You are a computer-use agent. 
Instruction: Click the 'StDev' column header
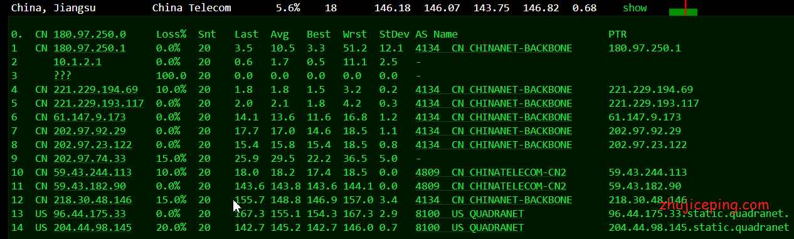(x=394, y=35)
